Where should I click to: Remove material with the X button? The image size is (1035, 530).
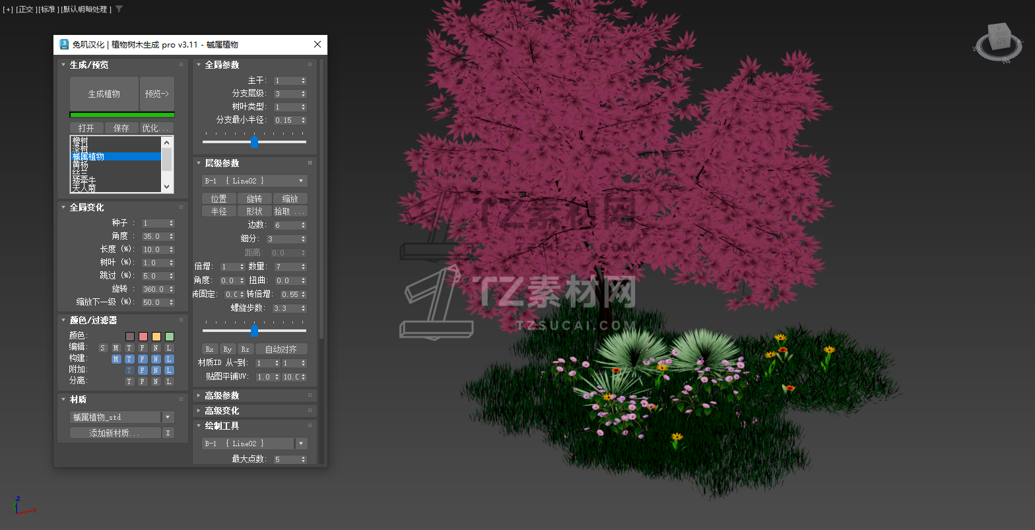point(168,433)
